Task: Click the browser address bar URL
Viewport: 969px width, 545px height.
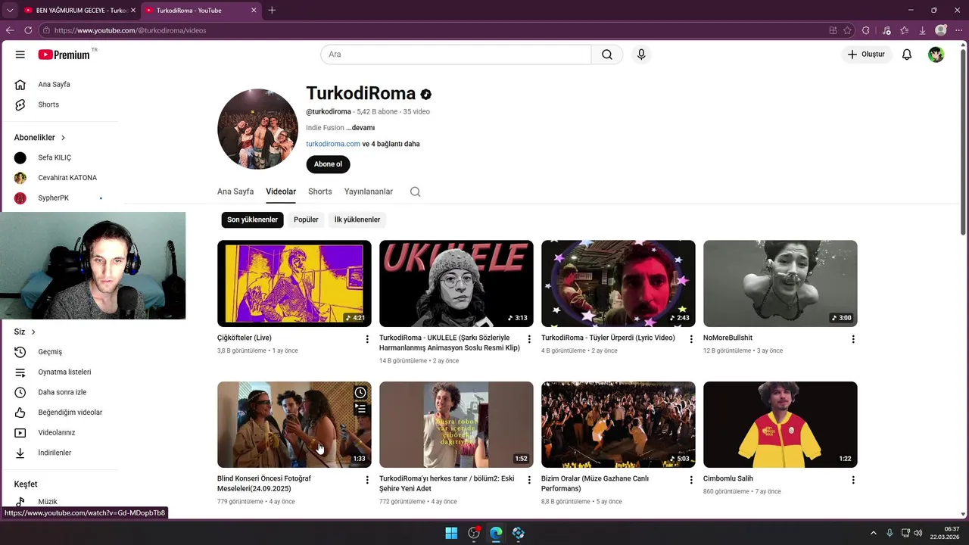Action: (x=130, y=30)
